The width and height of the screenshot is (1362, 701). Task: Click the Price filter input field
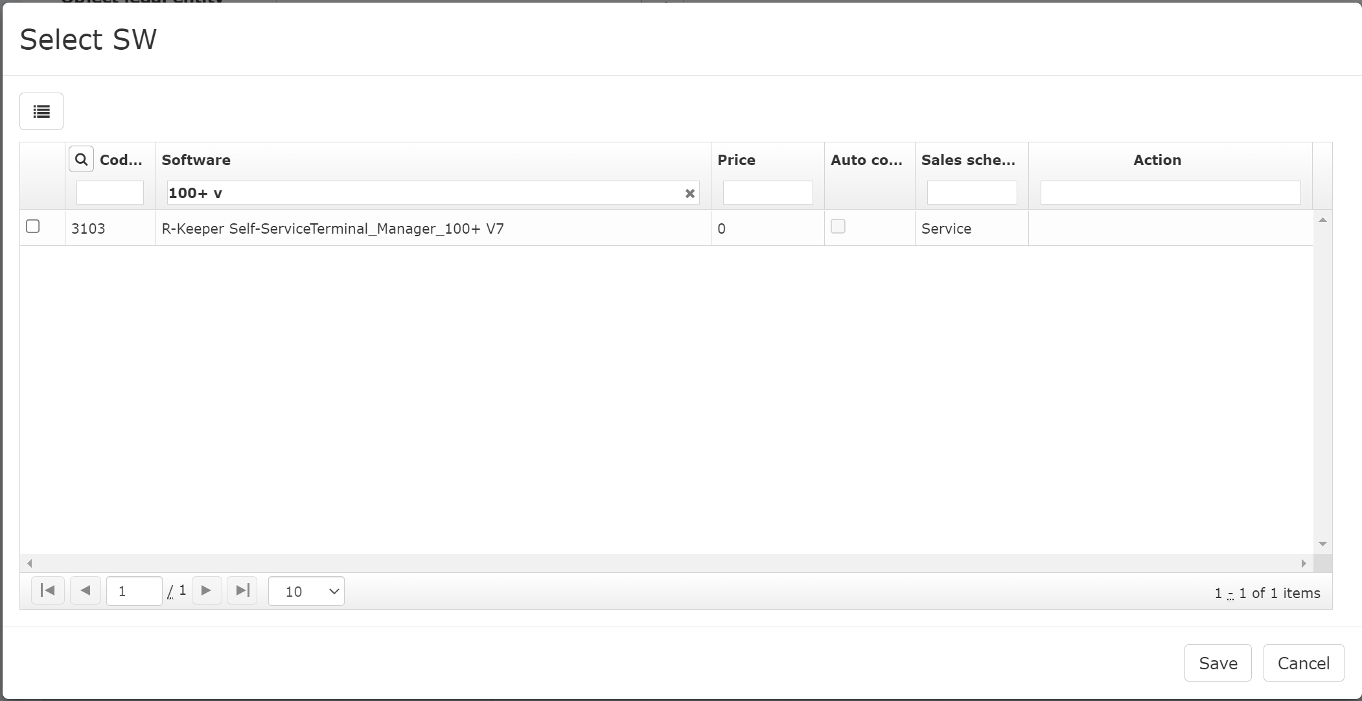pyautogui.click(x=767, y=193)
